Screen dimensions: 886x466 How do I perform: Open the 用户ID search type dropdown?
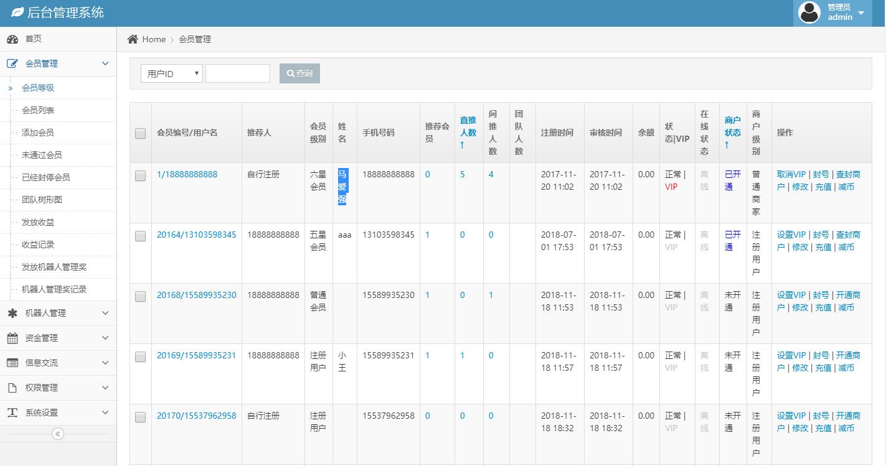[171, 73]
